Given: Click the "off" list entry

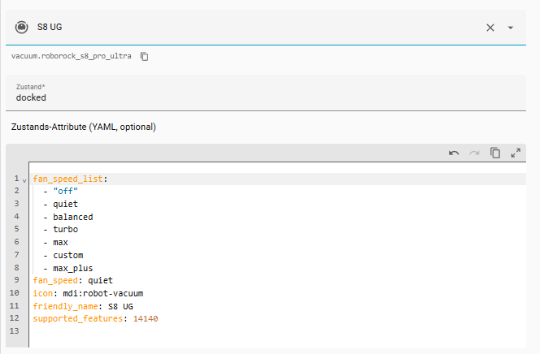Looking at the screenshot, I should pyautogui.click(x=65, y=192).
